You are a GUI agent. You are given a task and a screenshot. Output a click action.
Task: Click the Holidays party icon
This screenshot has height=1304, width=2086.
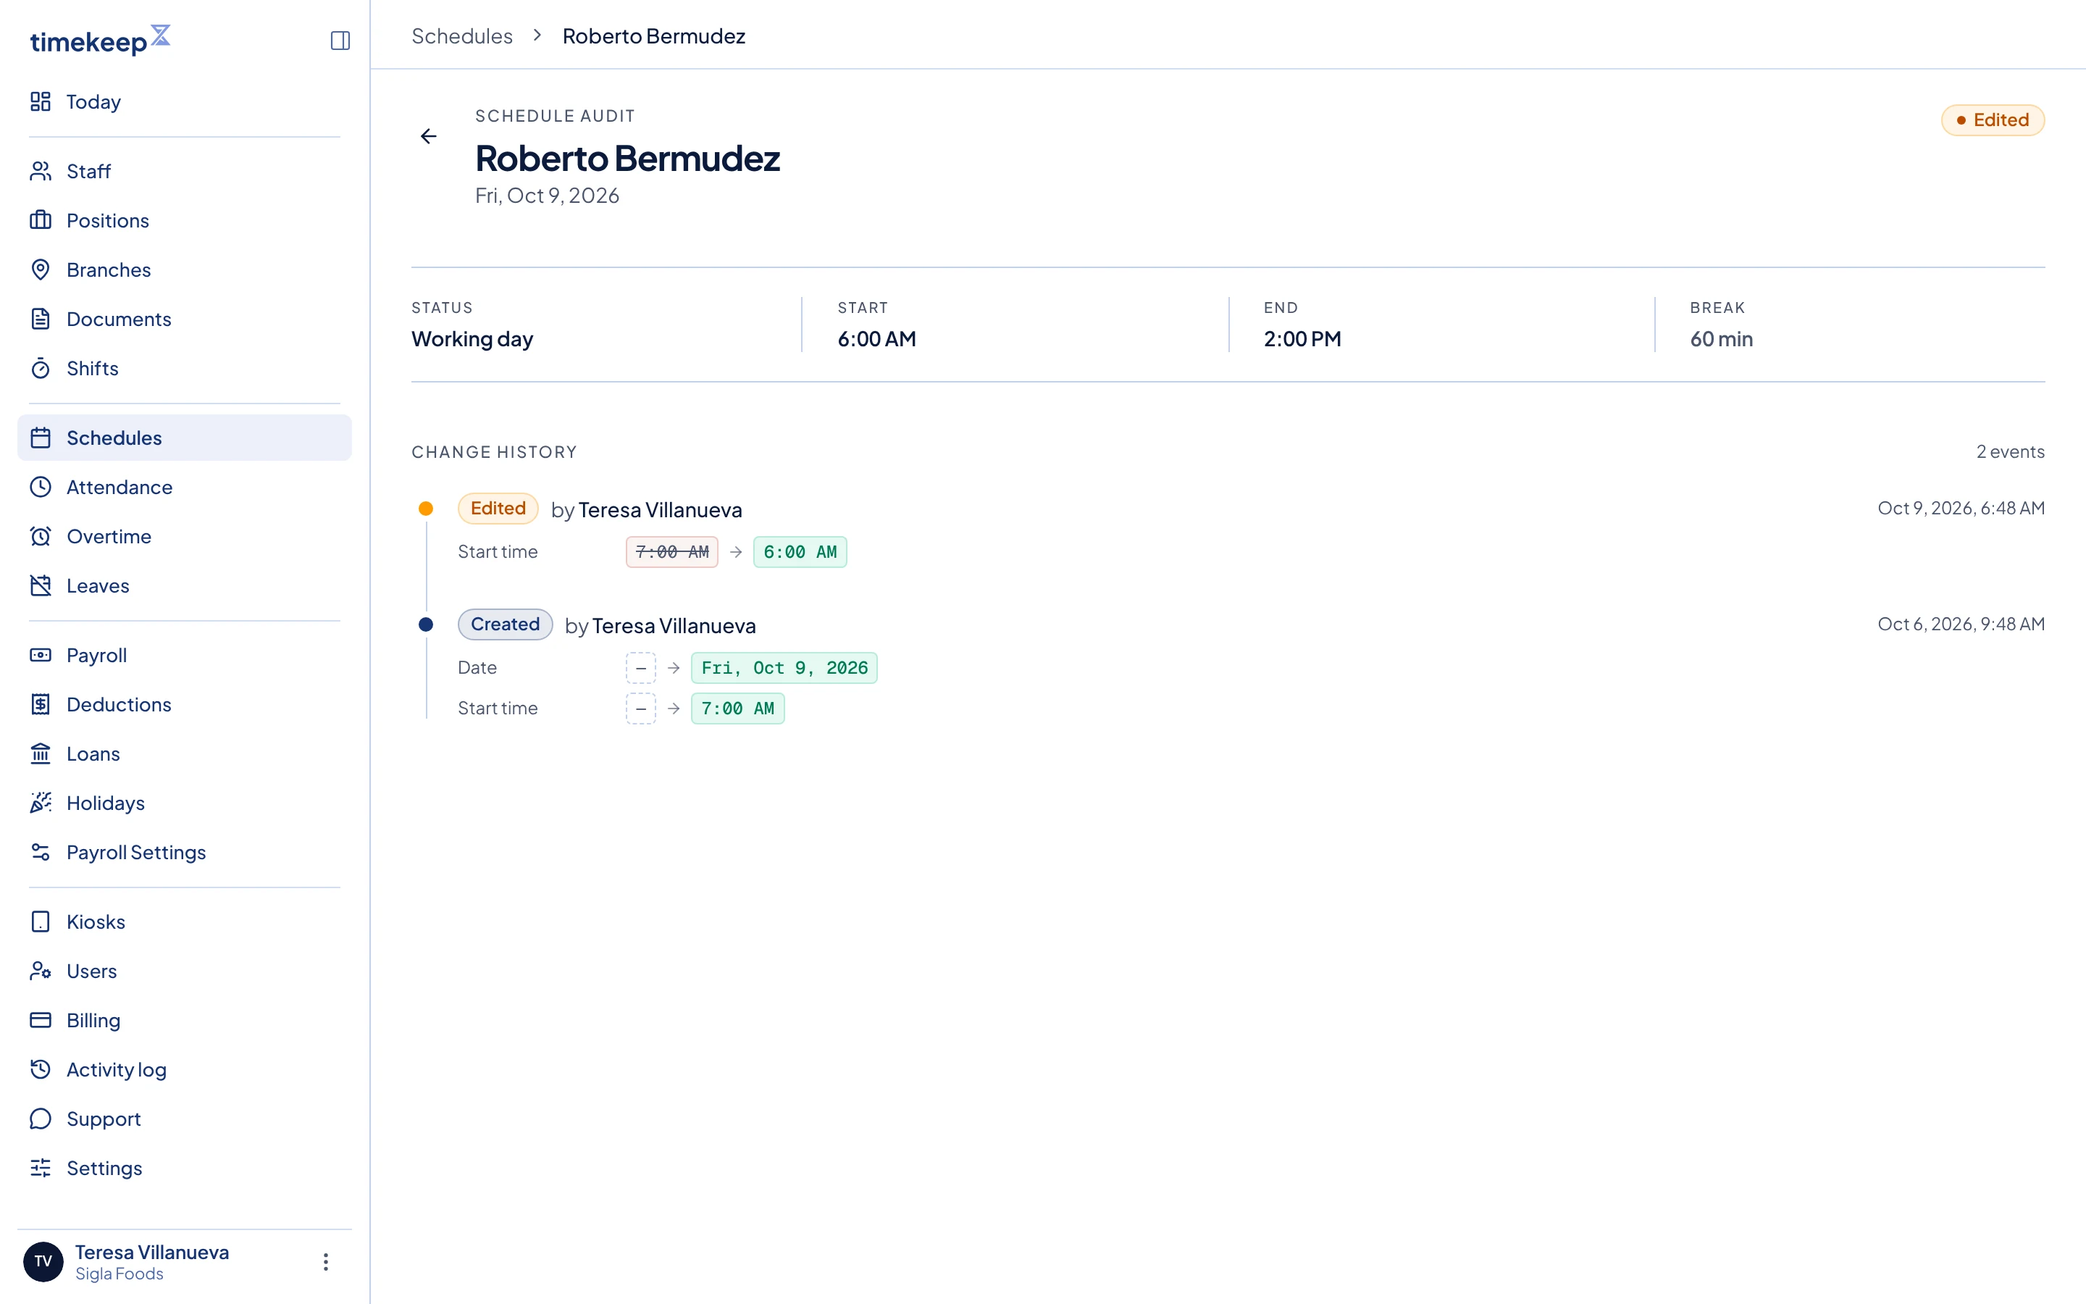(x=41, y=803)
